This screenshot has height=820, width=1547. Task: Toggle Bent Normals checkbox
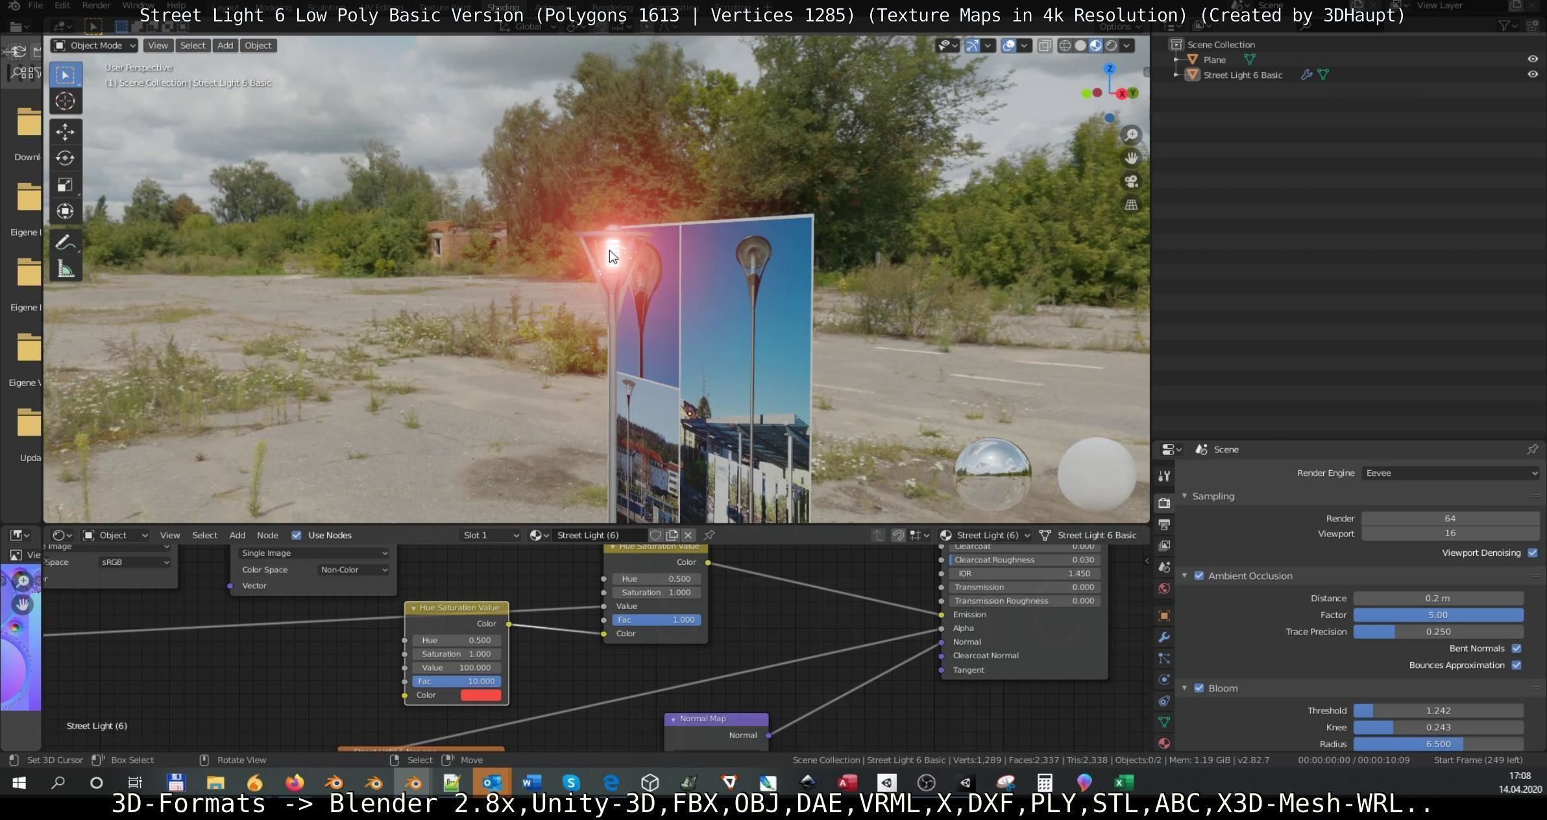tap(1517, 649)
